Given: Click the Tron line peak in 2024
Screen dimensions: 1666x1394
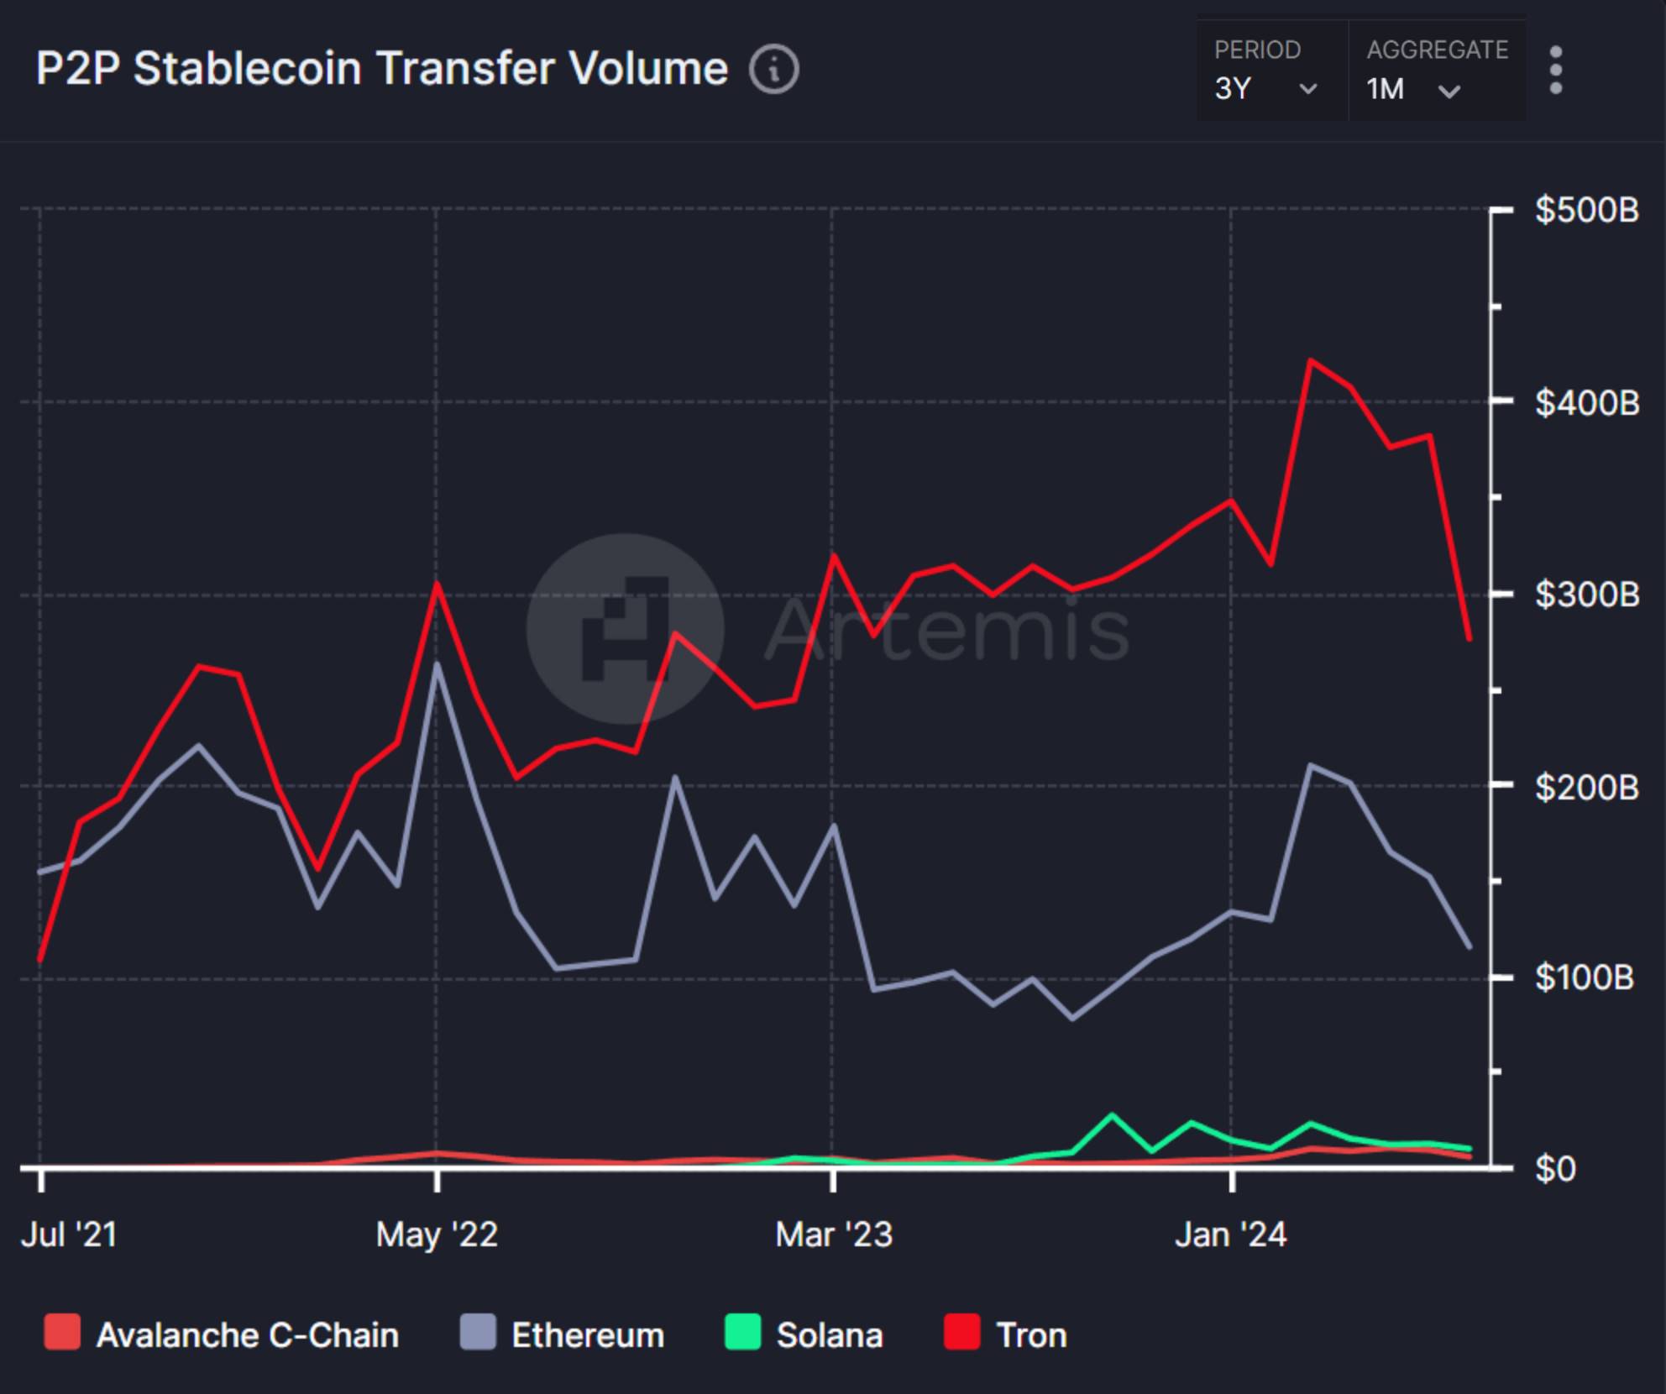Looking at the screenshot, I should [1311, 360].
